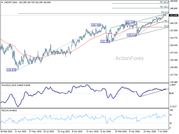The image size is (179, 134).
Task: Click the 137.720 price axis value
Action: [x=174, y=75]
